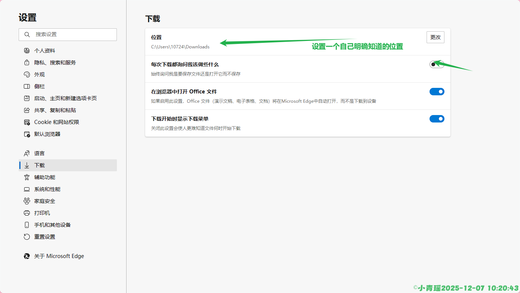520x293 pixels.
Task: Open 个人资料 settings page
Action: click(68, 51)
